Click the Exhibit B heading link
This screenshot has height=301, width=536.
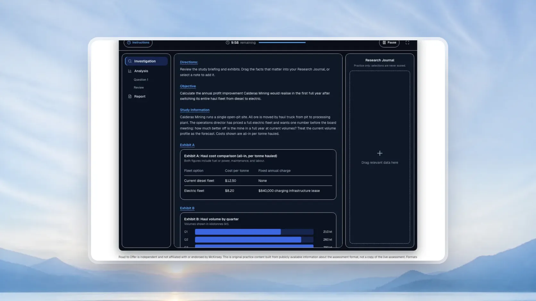point(187,208)
